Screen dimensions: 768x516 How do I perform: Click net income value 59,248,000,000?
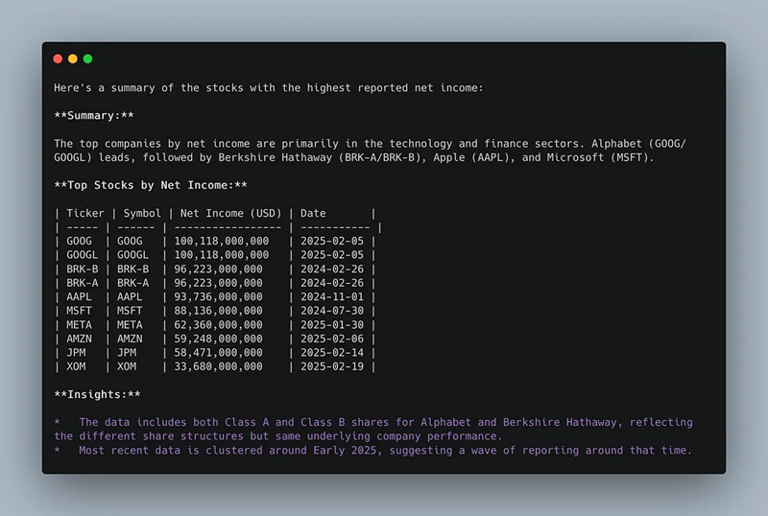(218, 339)
